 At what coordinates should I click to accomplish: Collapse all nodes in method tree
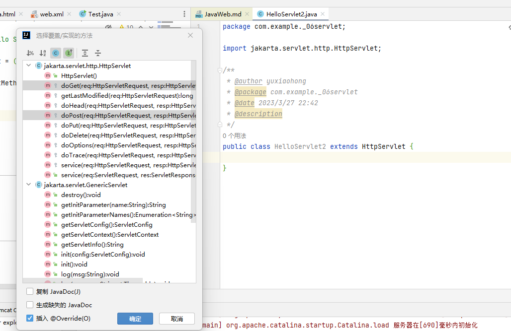click(x=98, y=53)
